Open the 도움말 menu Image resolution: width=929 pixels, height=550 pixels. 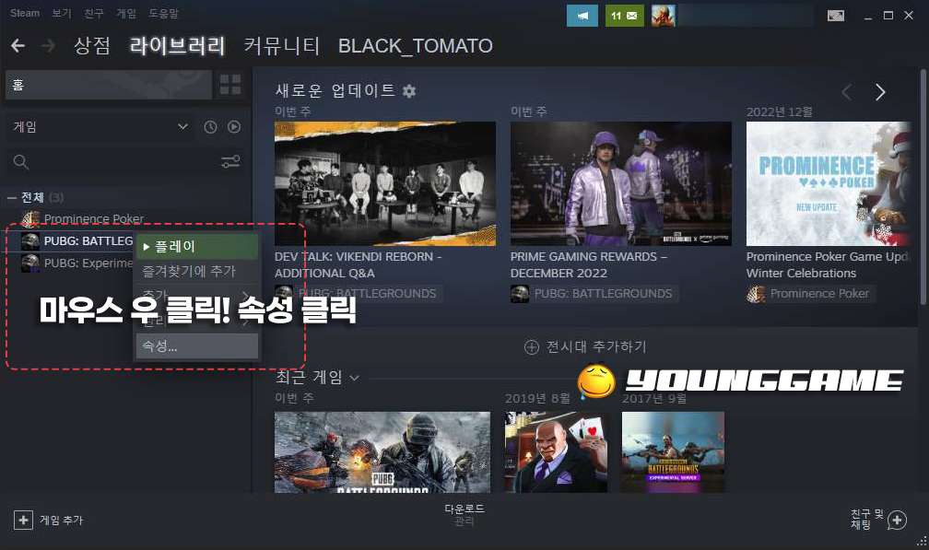[x=163, y=13]
